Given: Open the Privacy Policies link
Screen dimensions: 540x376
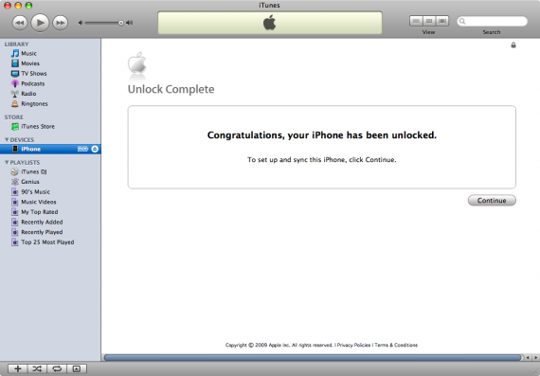Looking at the screenshot, I should point(353,345).
